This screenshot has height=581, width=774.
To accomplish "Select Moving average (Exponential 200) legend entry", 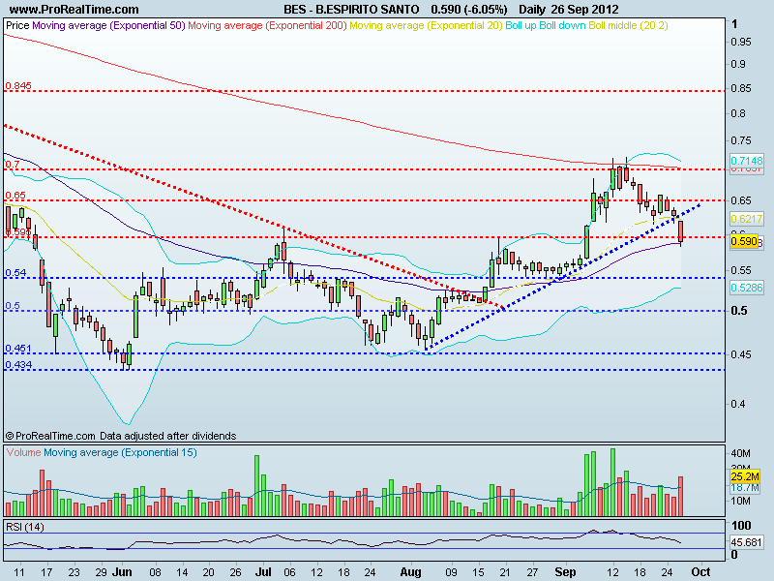I will tap(268, 25).
